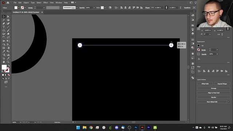Screen dimensions: 233x131
Task: Set color mode to None
Action: coord(9,75)
